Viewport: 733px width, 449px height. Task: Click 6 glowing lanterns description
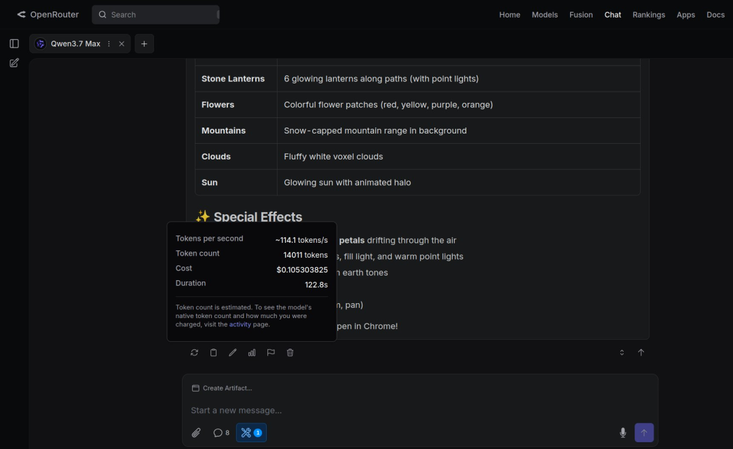[381, 79]
